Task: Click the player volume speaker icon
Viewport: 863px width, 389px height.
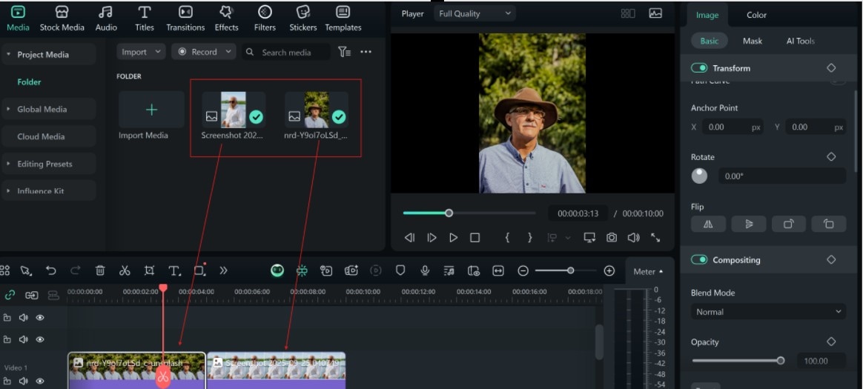Action: (633, 238)
